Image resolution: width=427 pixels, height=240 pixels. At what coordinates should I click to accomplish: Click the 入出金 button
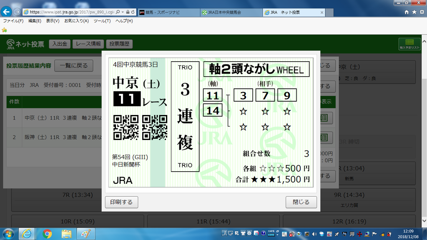[x=60, y=44]
